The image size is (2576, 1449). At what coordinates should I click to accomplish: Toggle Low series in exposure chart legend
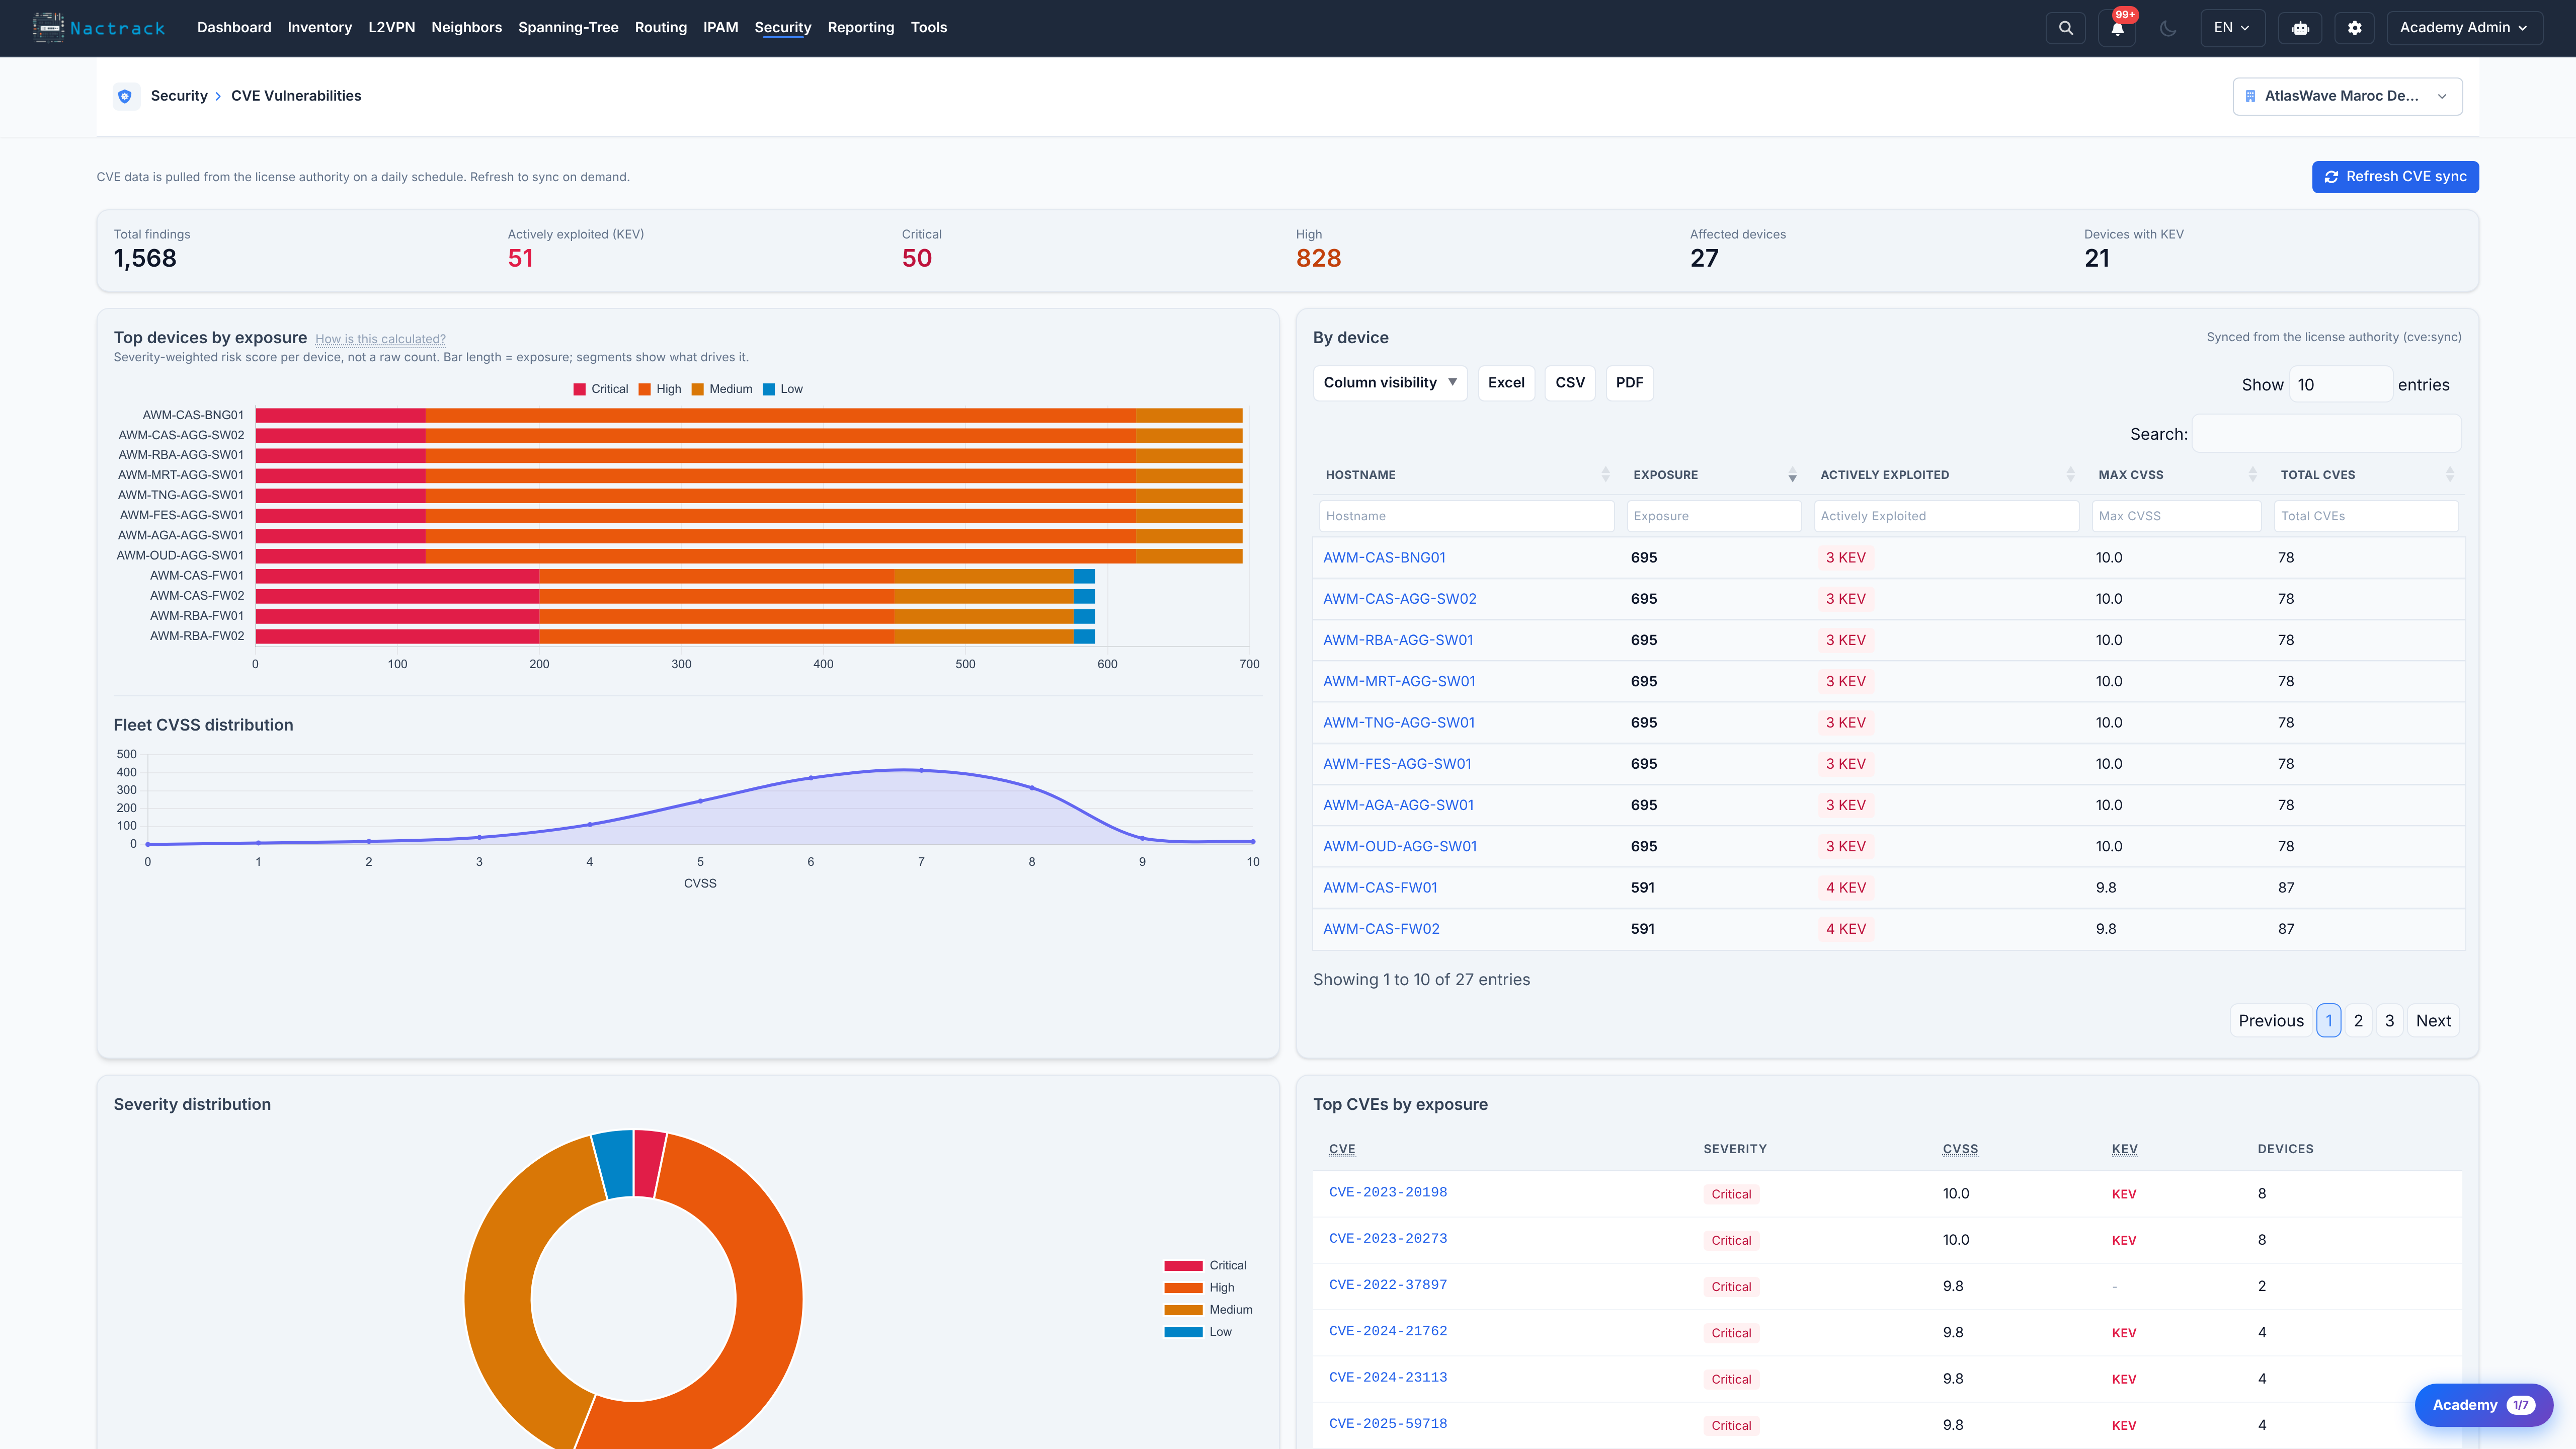click(783, 389)
